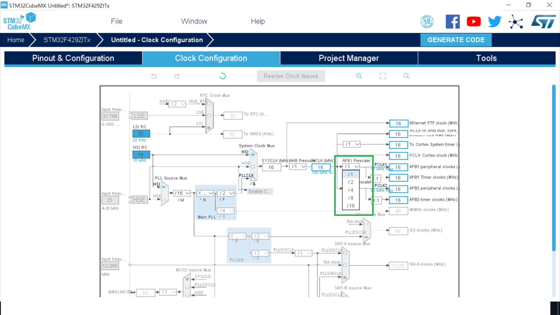Zoom out of the clock diagram

coord(406,76)
